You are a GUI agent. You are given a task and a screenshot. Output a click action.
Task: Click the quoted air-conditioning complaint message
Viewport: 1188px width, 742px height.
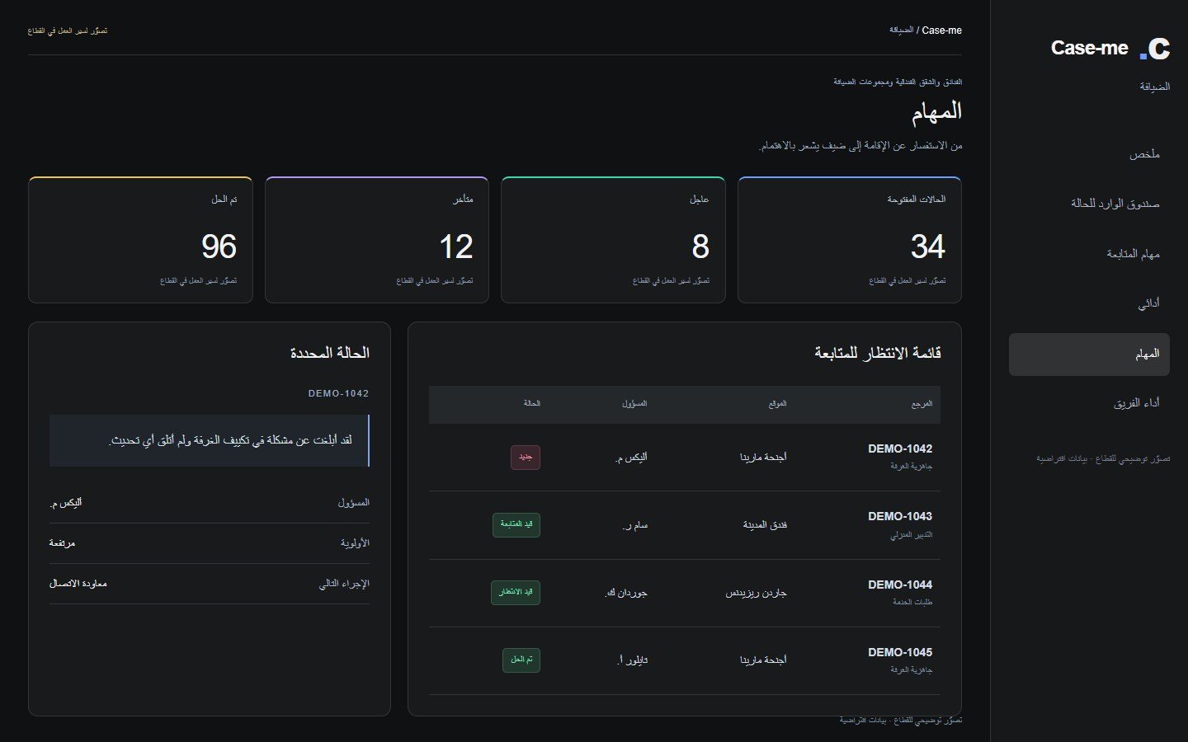click(x=210, y=441)
